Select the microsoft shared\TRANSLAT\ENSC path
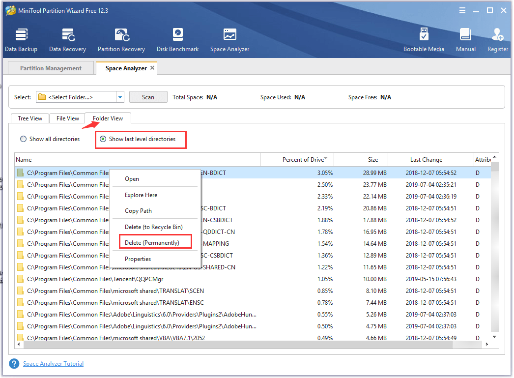Screen dimensions: 514x378 (115, 303)
